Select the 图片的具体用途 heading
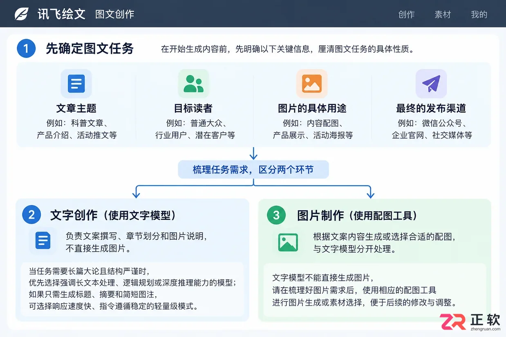 (x=312, y=108)
